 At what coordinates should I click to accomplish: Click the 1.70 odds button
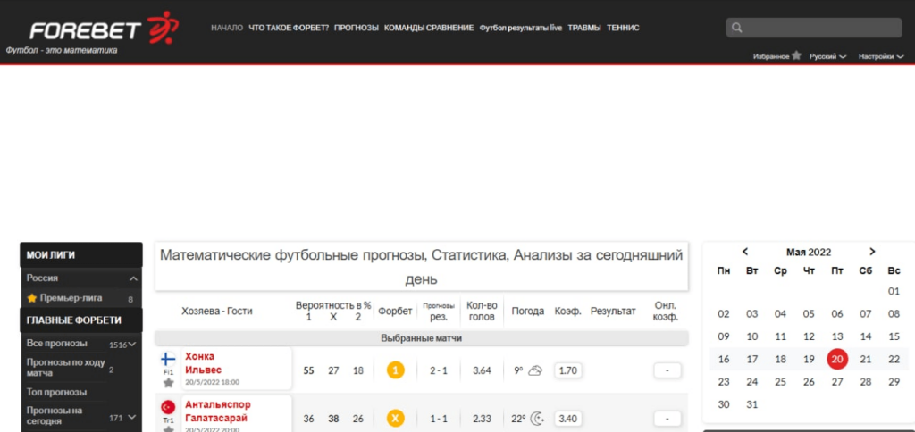click(x=567, y=370)
